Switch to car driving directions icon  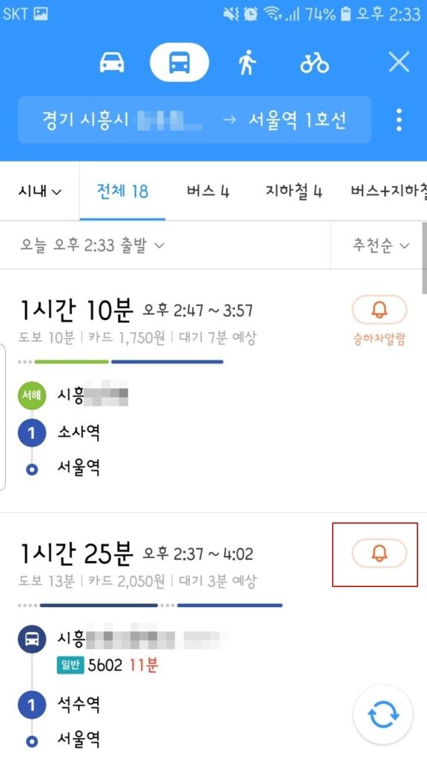tap(112, 62)
